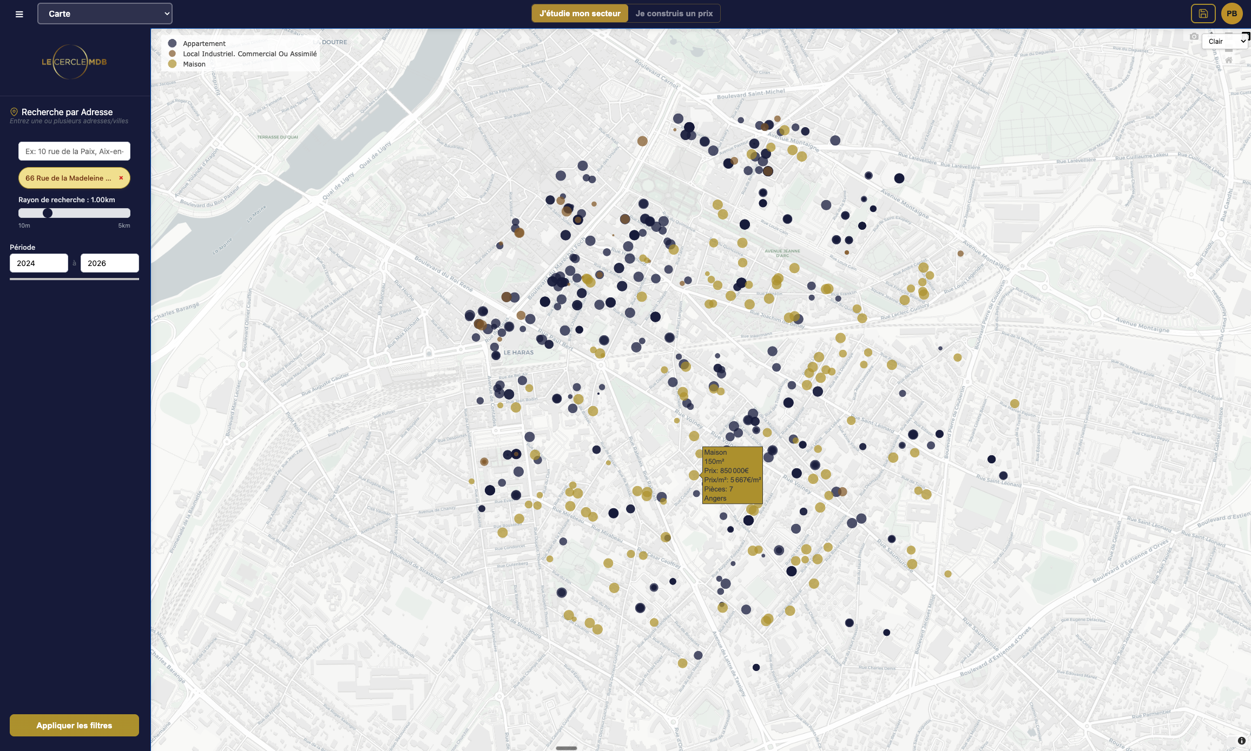Switch to the J'étudie mon secteur tab
Image resolution: width=1251 pixels, height=751 pixels.
tap(579, 13)
